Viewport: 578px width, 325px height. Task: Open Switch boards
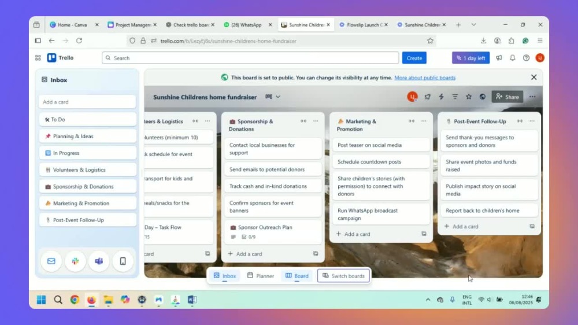[x=343, y=276]
